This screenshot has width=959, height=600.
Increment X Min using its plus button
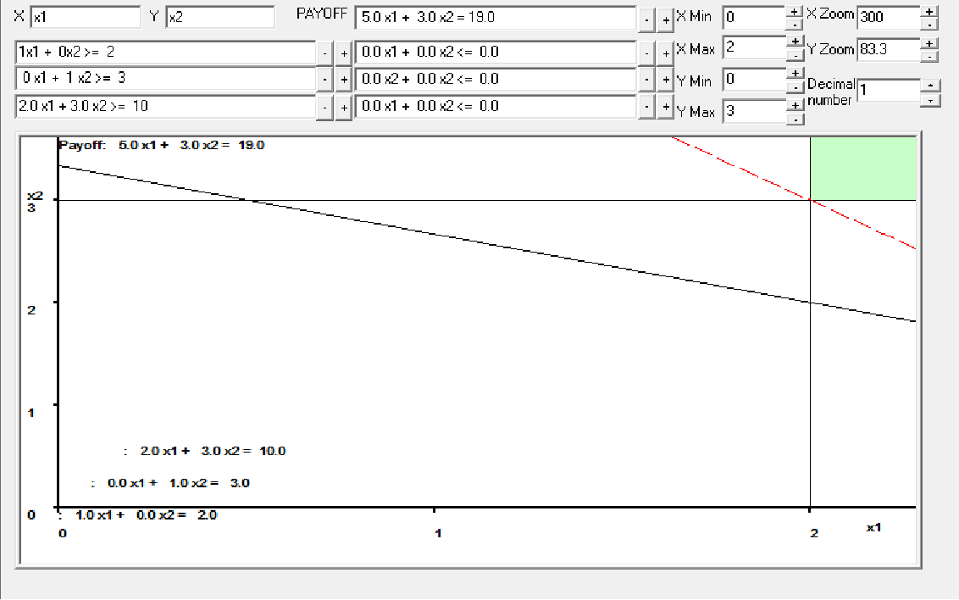point(793,13)
